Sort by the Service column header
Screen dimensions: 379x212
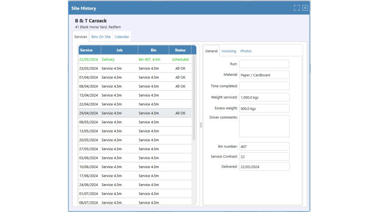tap(89, 50)
